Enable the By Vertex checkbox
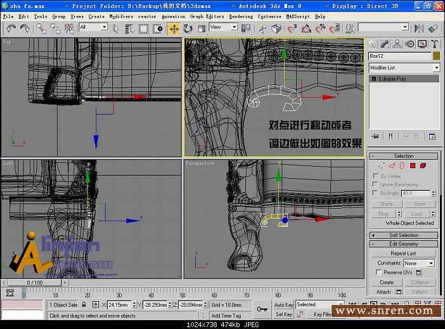445x329 pixels. click(x=375, y=176)
